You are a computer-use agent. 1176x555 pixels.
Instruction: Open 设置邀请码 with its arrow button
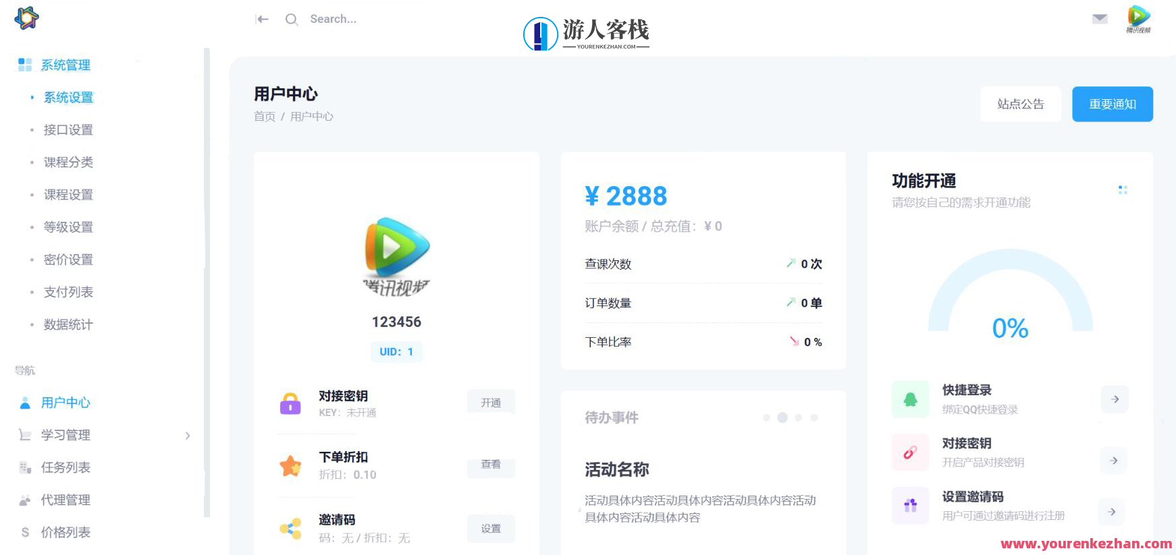1111,512
